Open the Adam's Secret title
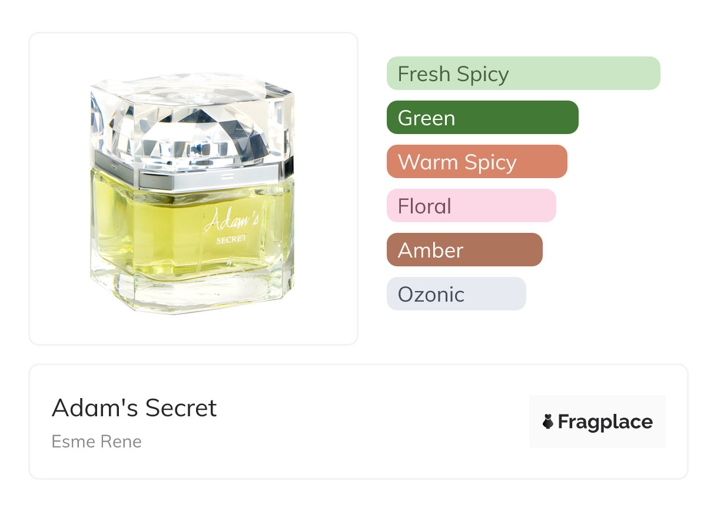The width and height of the screenshot is (717, 508). click(x=134, y=407)
